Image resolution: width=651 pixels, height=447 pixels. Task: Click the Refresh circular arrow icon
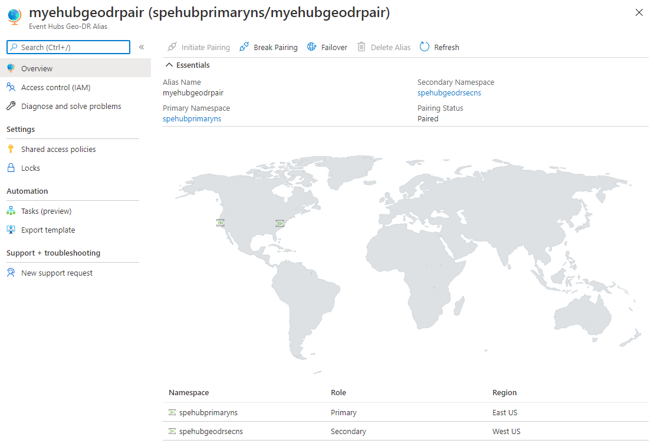(x=425, y=47)
